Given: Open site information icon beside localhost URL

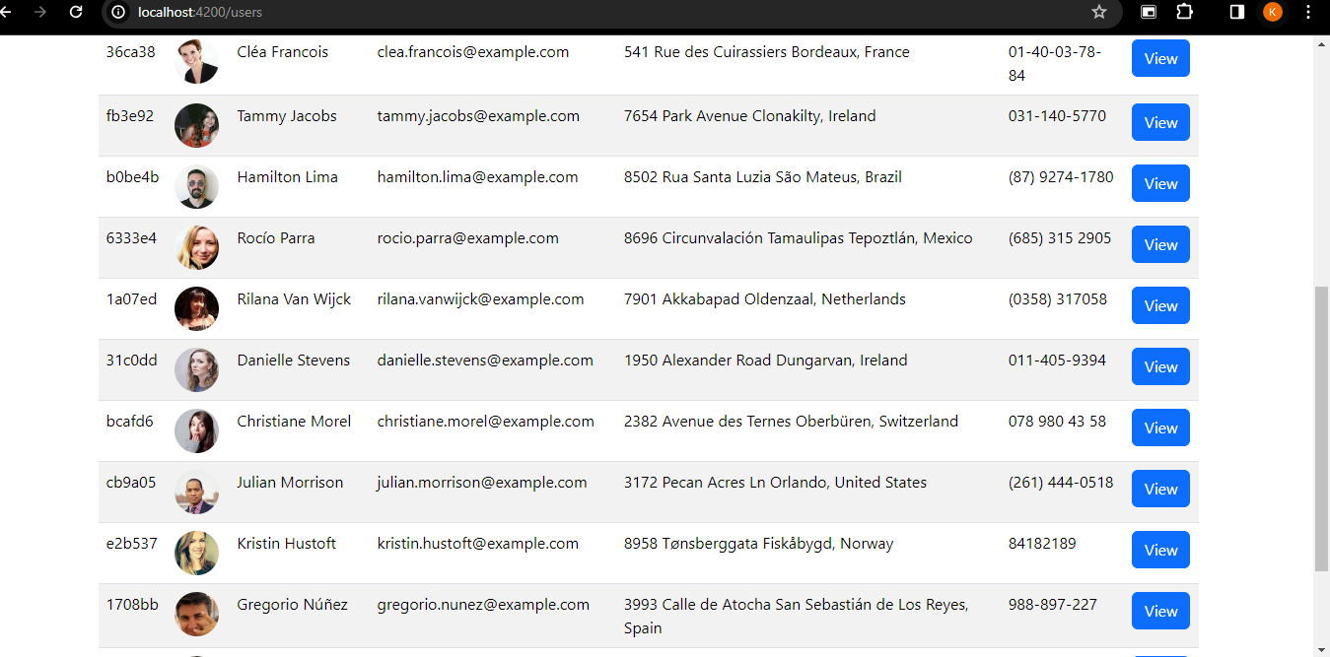Looking at the screenshot, I should 118,12.
